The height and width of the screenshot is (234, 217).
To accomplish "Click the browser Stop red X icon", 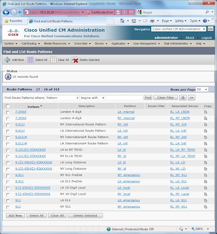I will tap(131, 12).
